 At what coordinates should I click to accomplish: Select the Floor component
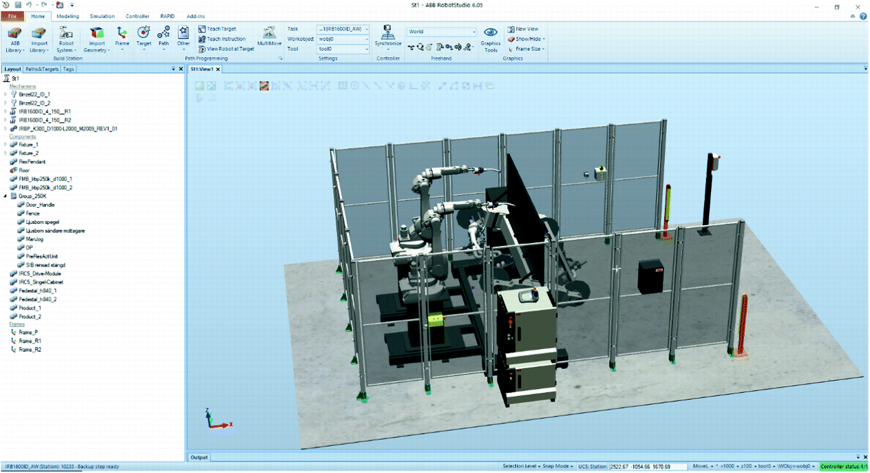click(x=20, y=170)
